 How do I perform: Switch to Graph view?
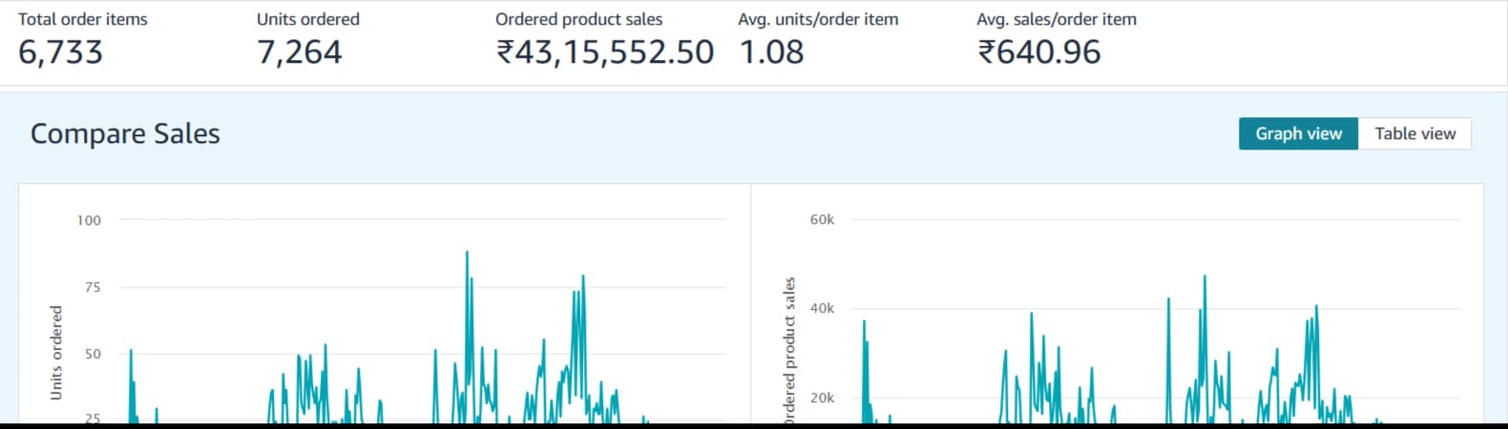(x=1298, y=133)
